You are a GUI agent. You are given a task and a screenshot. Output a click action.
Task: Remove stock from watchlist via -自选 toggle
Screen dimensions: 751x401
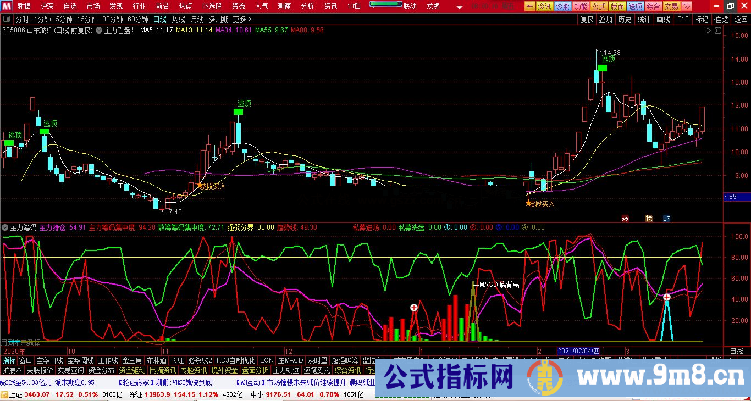(x=720, y=19)
